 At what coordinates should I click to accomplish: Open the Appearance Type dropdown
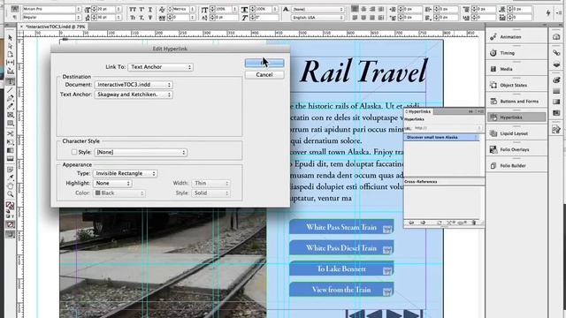click(125, 173)
